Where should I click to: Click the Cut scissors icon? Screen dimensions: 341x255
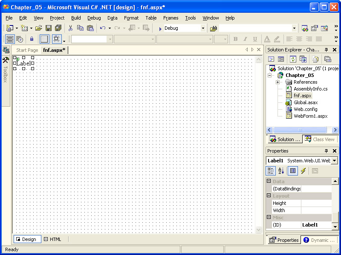pyautogui.click(x=70, y=28)
